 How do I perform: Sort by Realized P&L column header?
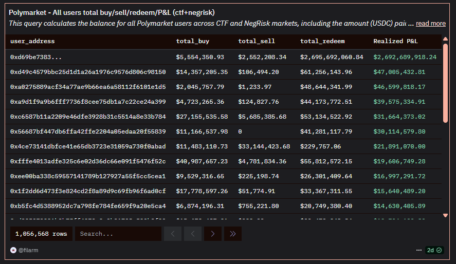[395, 41]
